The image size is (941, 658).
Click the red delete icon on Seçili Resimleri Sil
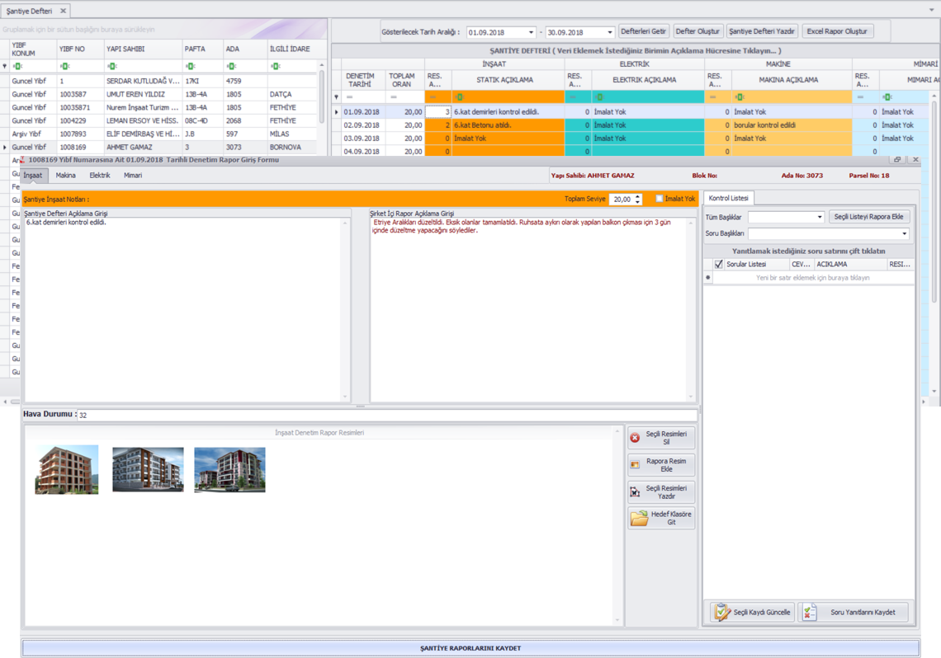click(635, 438)
